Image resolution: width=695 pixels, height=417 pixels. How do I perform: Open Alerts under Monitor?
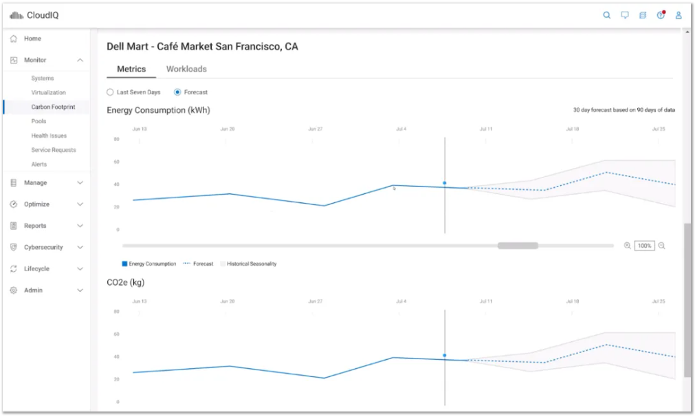point(39,164)
